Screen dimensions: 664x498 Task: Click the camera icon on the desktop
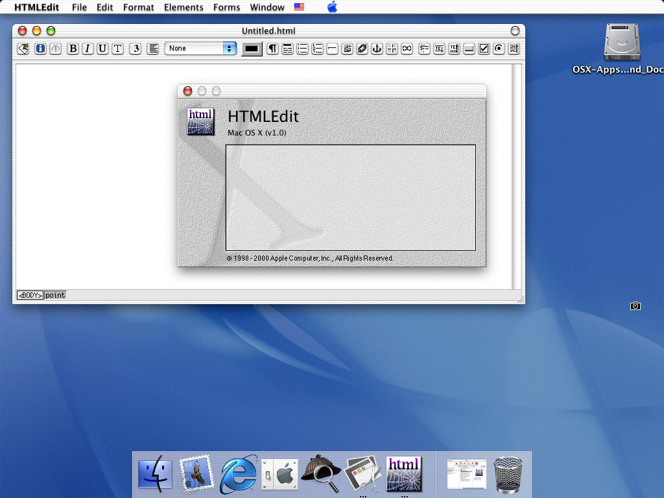coord(635,306)
